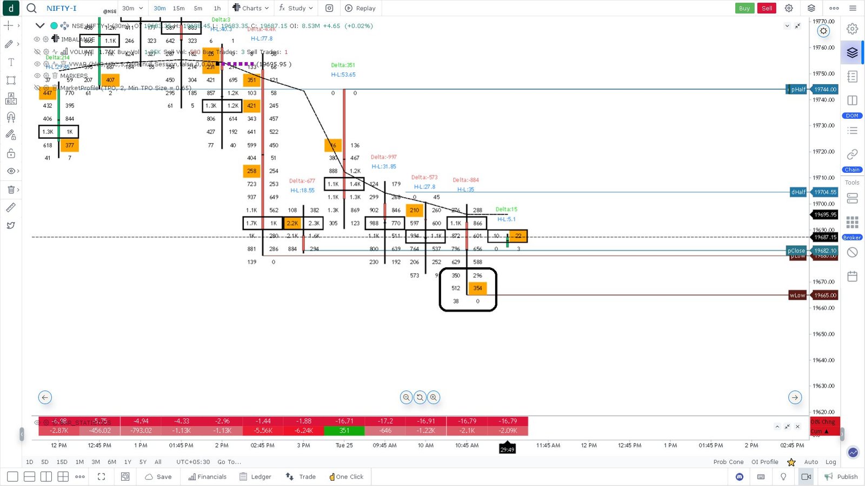Click the Publish button
This screenshot has height=486, width=865.
click(841, 477)
